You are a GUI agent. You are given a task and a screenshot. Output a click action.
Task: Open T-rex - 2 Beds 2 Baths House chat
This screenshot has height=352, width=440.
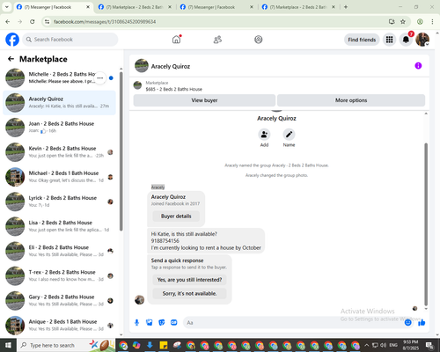tap(59, 276)
